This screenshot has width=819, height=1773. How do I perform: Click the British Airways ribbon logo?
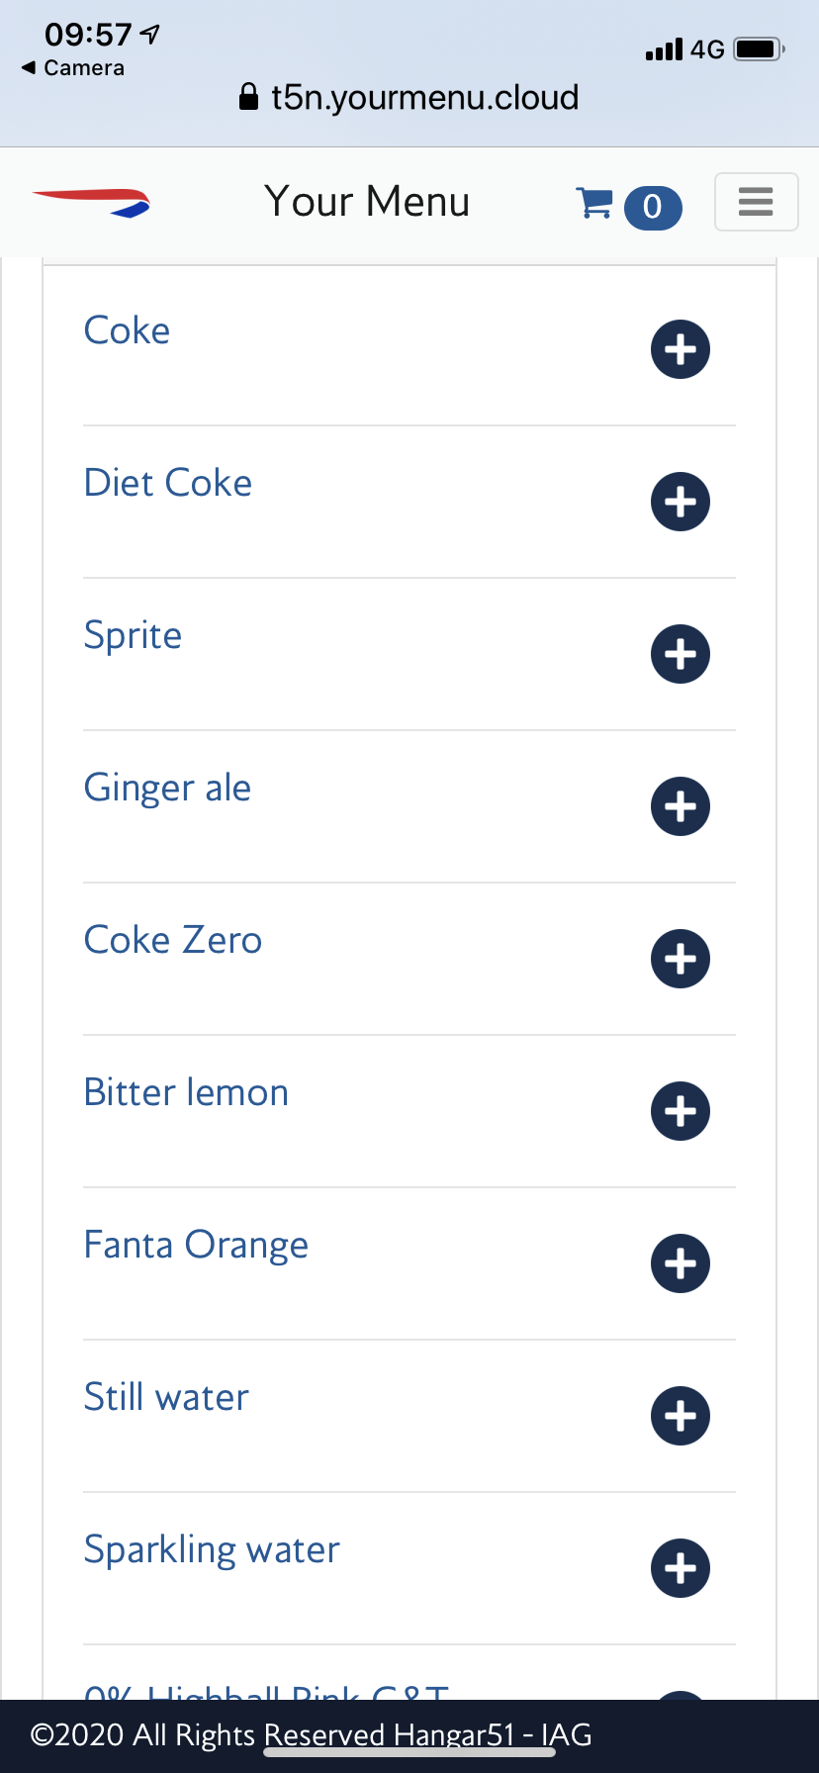click(91, 203)
